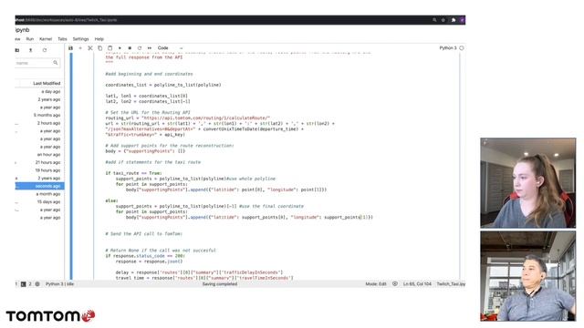Viewport: 584px width, 328px height.
Task: Select the file modified 'an hour ago'
Action: (39, 154)
